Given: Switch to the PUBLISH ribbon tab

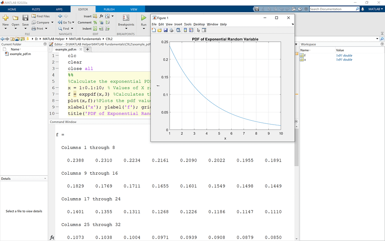Looking at the screenshot, I should click(109, 9).
